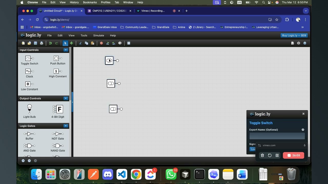Open the logic.ly Simulate menu
328x184 pixels.
point(99,36)
